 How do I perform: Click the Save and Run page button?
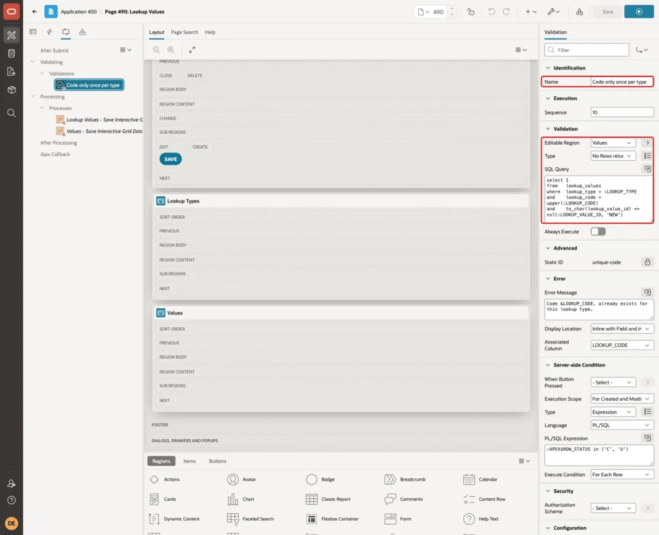[639, 12]
